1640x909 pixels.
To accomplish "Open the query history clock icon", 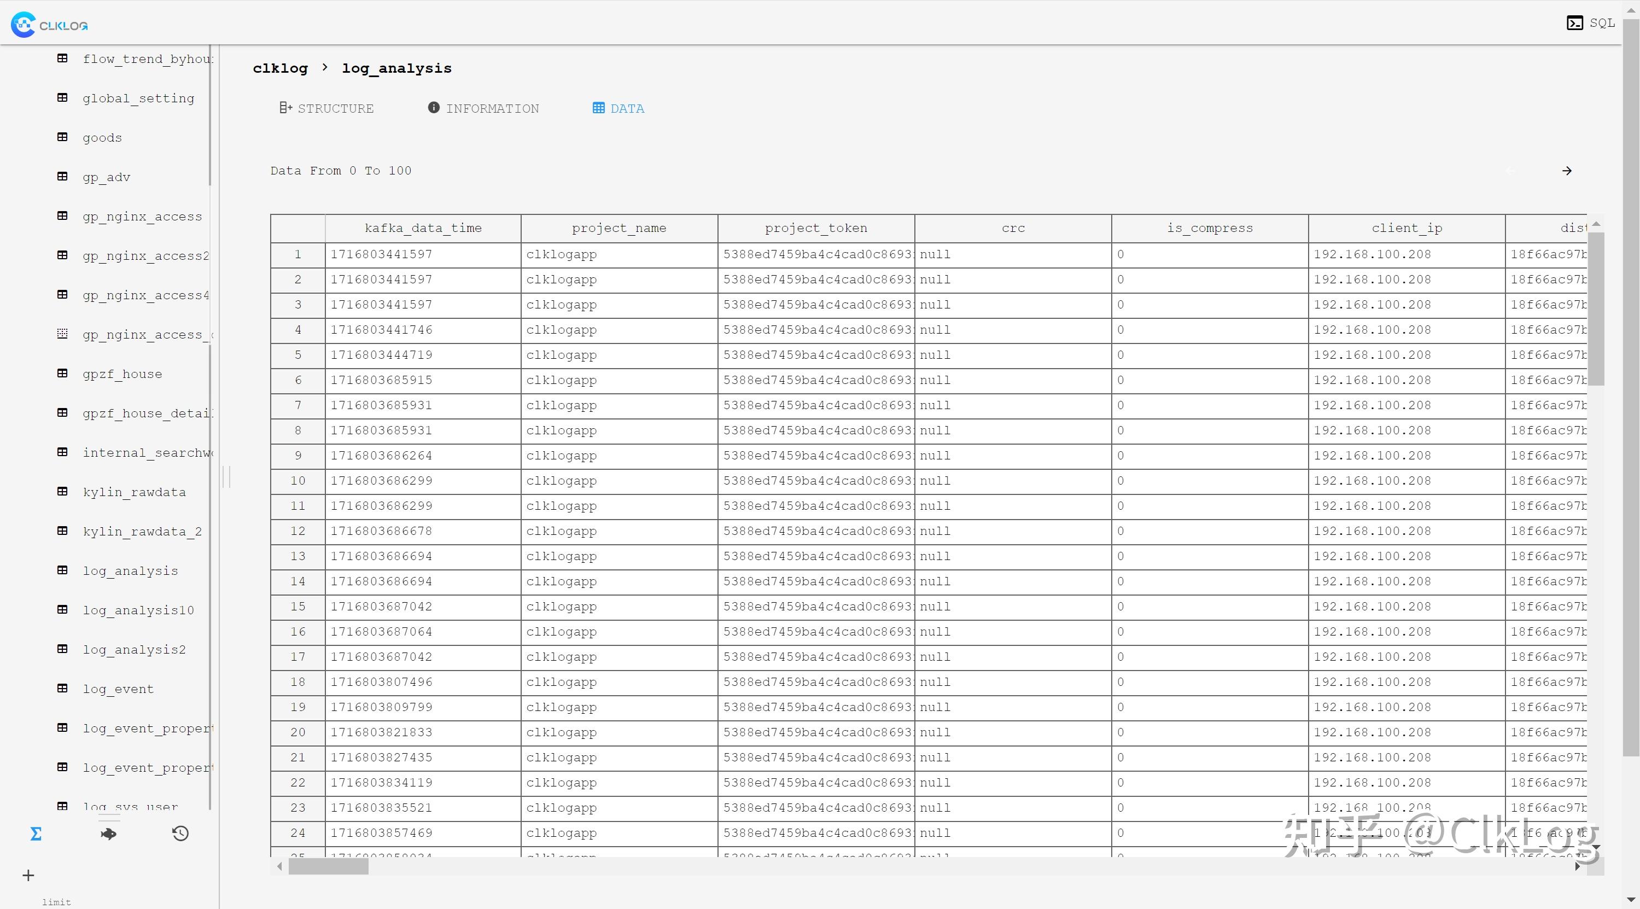I will 180,834.
